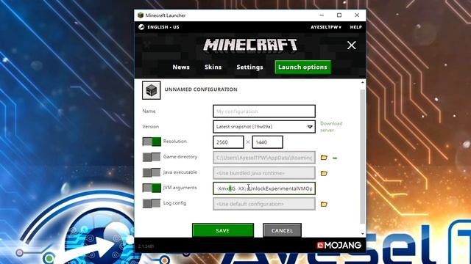Enable the Log config switch
This screenshot has width=471, height=264.
click(x=152, y=204)
